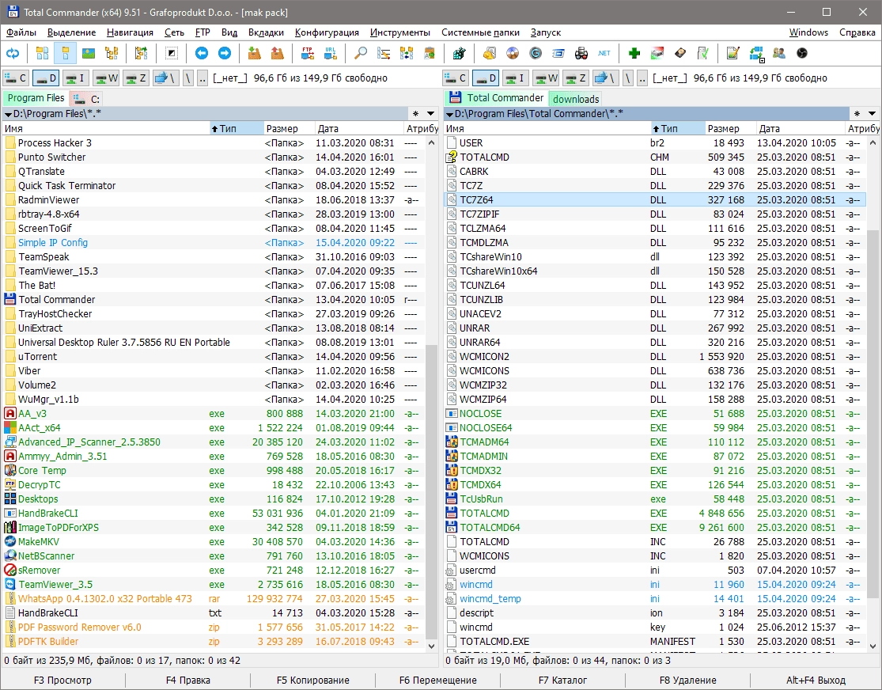This screenshot has width=882, height=690.
Task: Select the TCMADM64 file row
Action: [655, 442]
